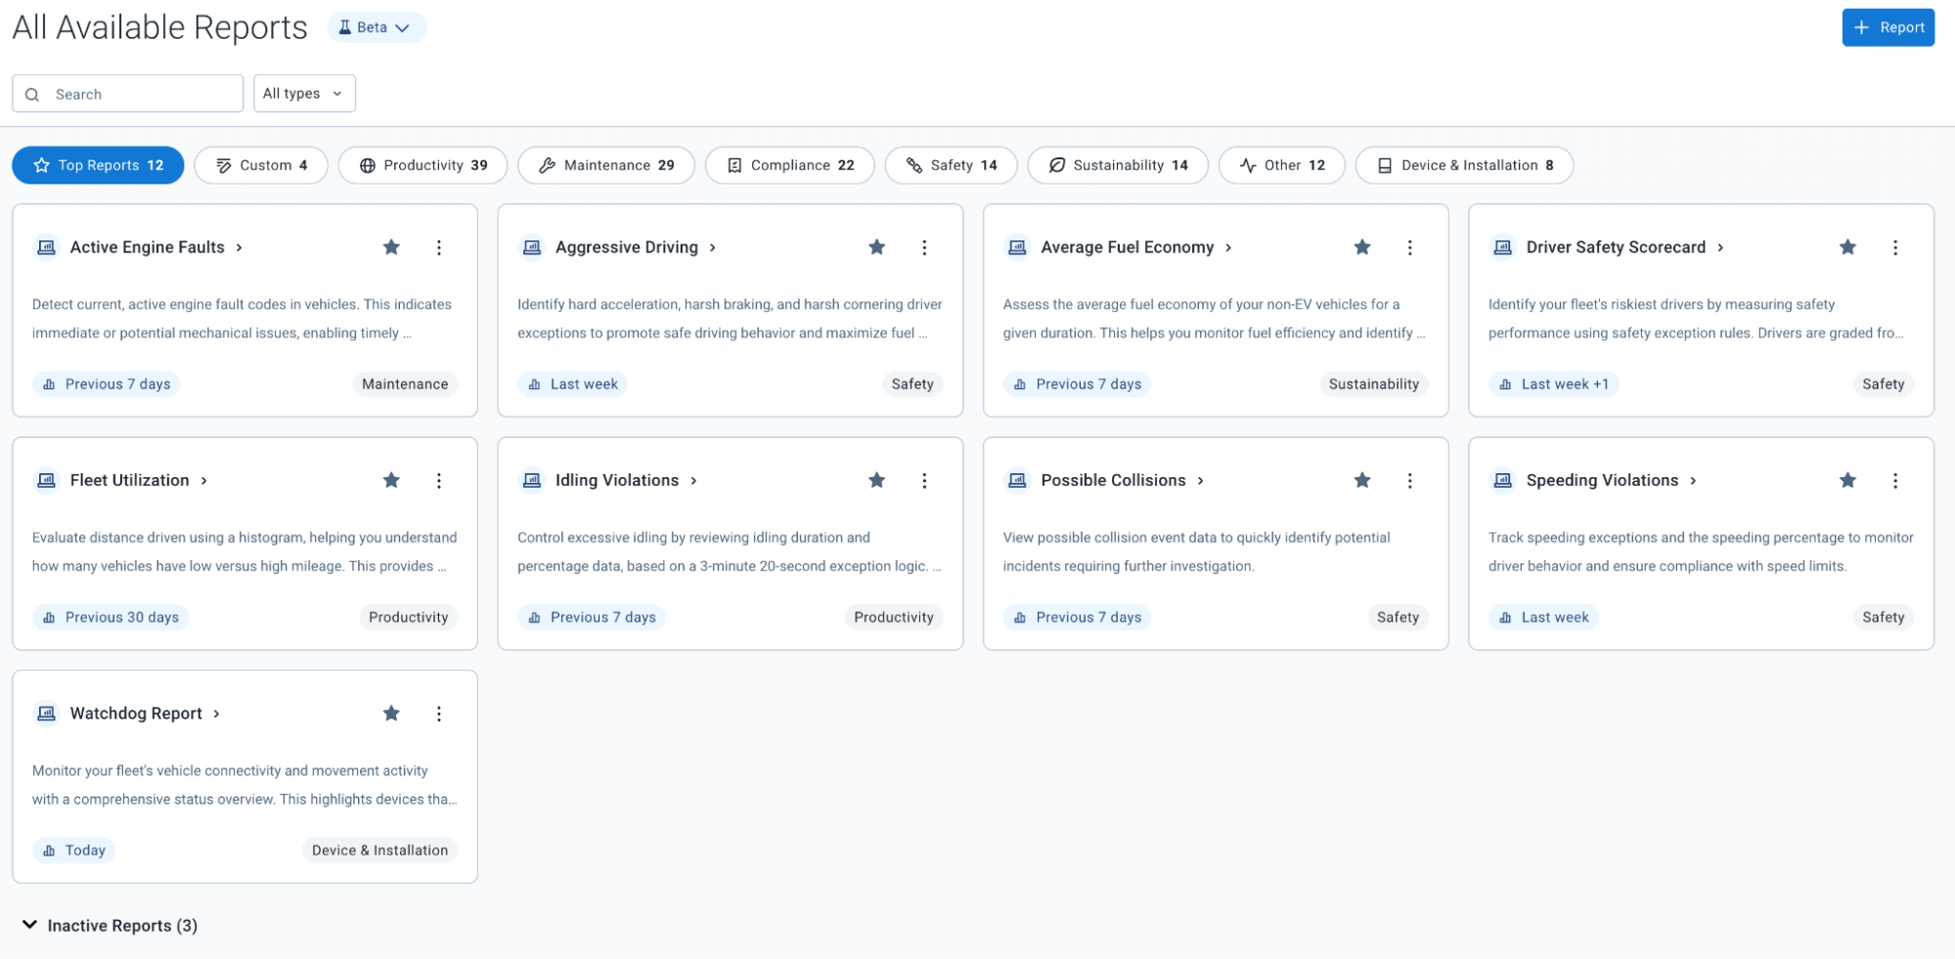Favorite the Fleet Utilization report
The image size is (1955, 959).
click(x=391, y=480)
